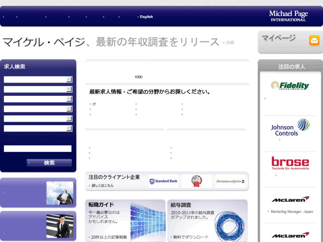The height and width of the screenshot is (242, 323).
Task: Click the 検索 search button
Action: coord(49,163)
